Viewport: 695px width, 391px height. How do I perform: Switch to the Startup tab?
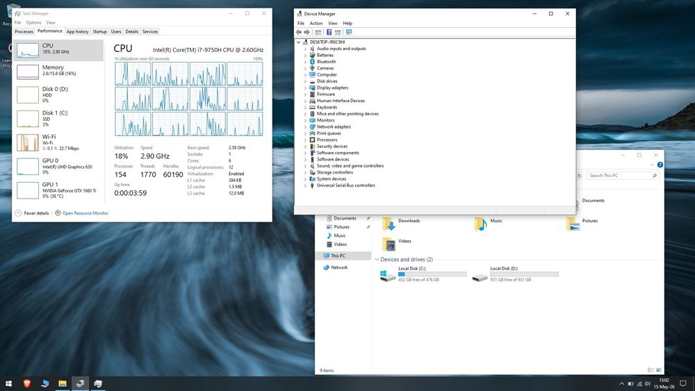click(x=99, y=31)
